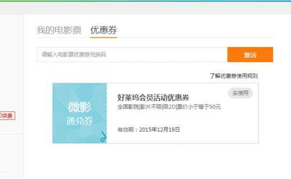Focus the 请输入电影票优惠券兑换码 input field
291x179 pixels.
point(132,55)
